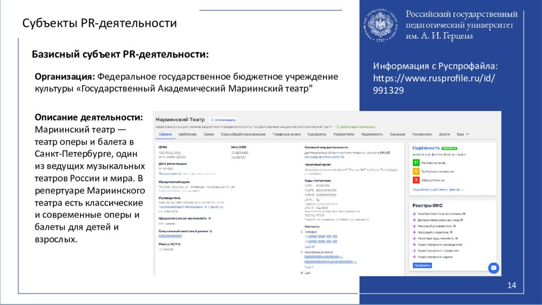Open the Товарные знаки tab
Screen dimensions: 542x305
286,134
